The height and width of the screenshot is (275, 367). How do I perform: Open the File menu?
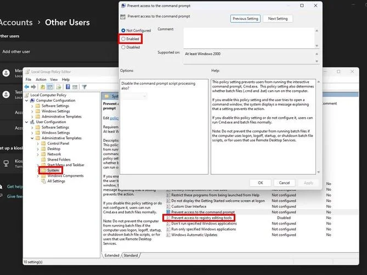29,80
